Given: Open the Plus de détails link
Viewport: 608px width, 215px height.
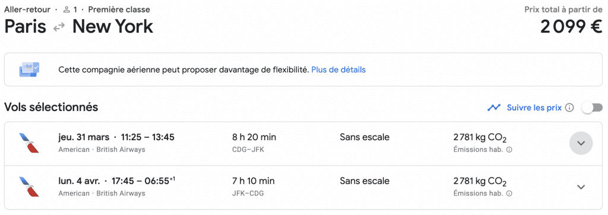Looking at the screenshot, I should pos(338,70).
